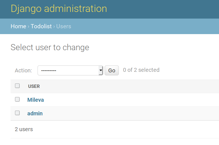This screenshot has width=219, height=145.
Task: Check the box next to admin
Action: pos(17,113)
